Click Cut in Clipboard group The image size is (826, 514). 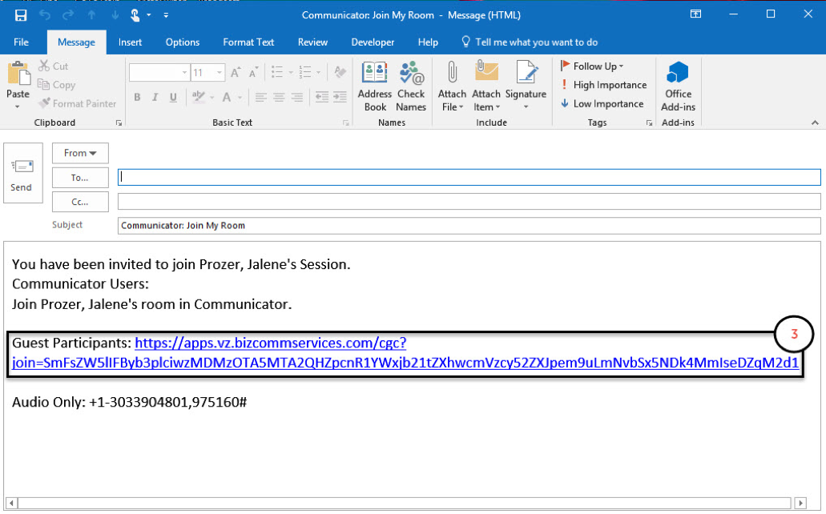[x=53, y=66]
